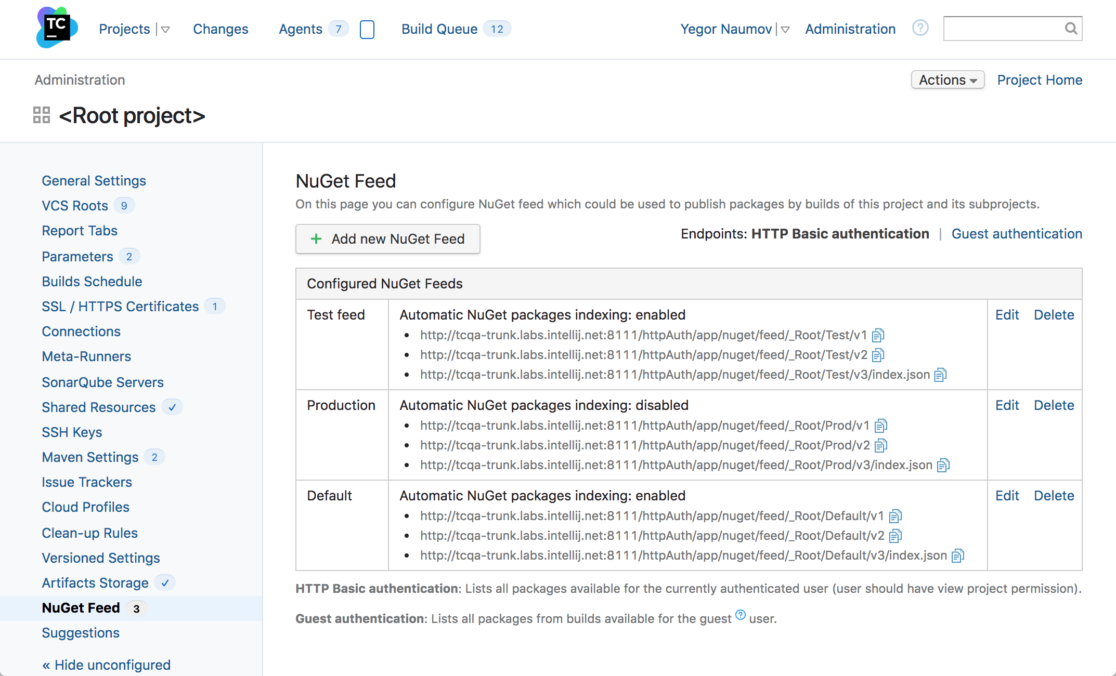Click the TeamCity logo icon

56,28
